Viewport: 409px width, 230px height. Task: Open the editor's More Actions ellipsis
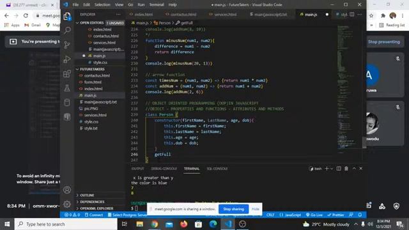360,14
